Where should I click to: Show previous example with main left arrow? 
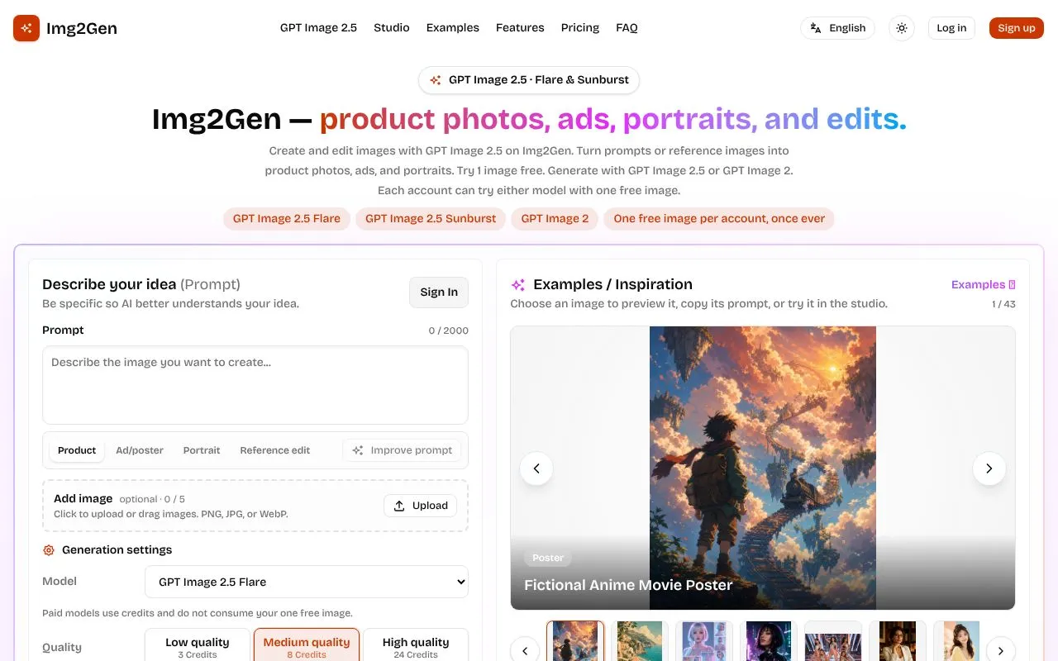pos(536,468)
